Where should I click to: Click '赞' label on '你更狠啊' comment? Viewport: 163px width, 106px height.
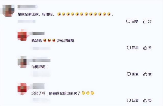150,74
